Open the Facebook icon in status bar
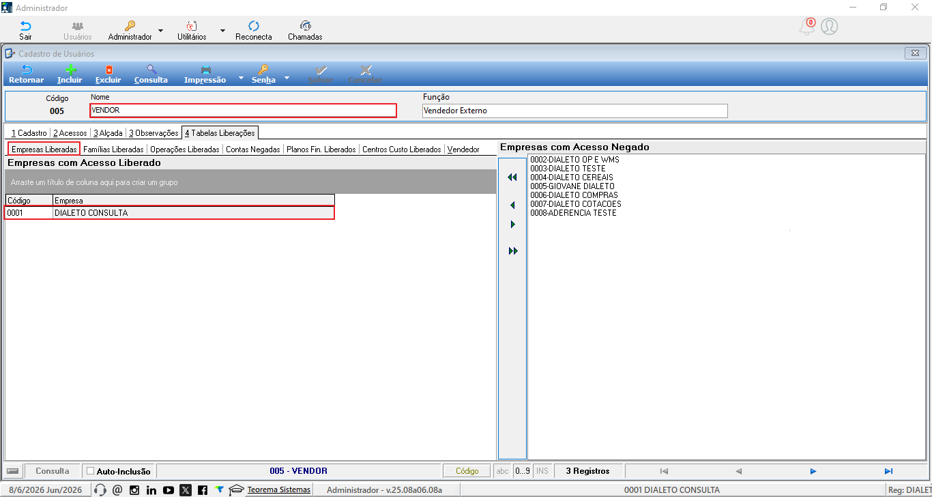The width and height of the screenshot is (932, 497). (x=203, y=489)
